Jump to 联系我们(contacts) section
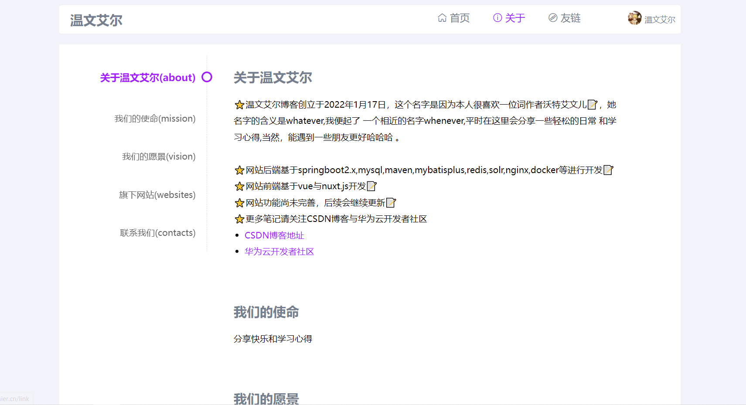This screenshot has width=746, height=405. coord(158,233)
